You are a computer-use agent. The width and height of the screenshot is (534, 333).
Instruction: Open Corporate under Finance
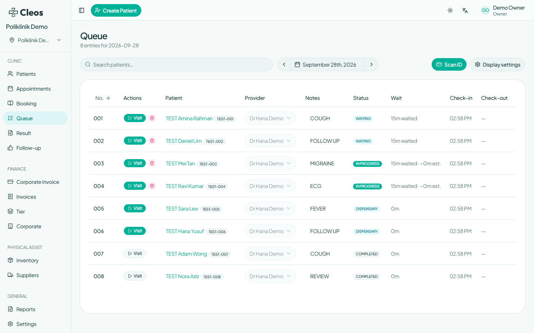[x=35, y=226]
